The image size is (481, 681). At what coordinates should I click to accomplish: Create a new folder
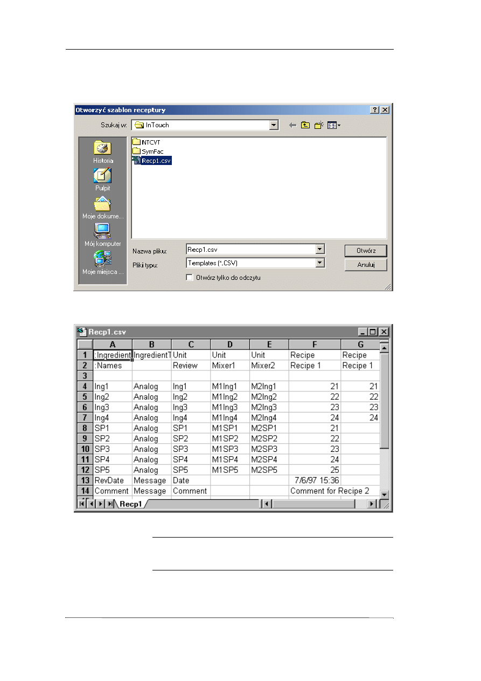tap(318, 125)
